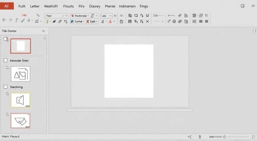The height and width of the screenshot is (141, 257).
Task: Open the Fullt menu
Action: (22, 6)
